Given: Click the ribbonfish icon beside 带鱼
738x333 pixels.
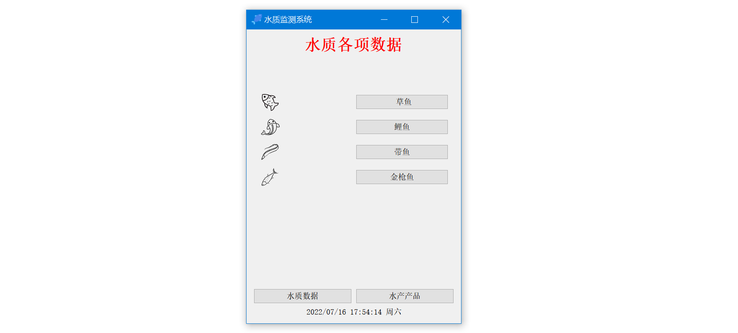Looking at the screenshot, I should [270, 152].
